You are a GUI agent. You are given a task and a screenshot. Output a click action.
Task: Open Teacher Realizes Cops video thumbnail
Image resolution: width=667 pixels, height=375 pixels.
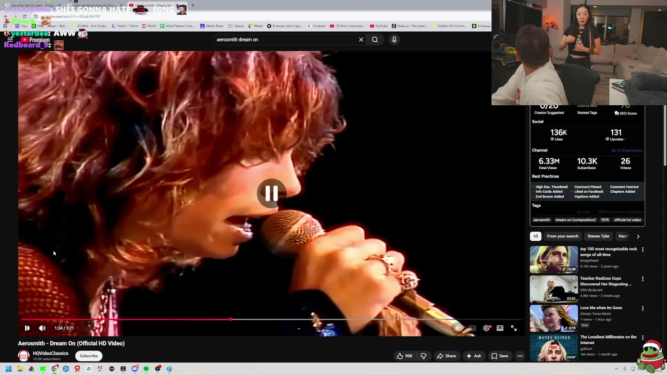tap(553, 289)
